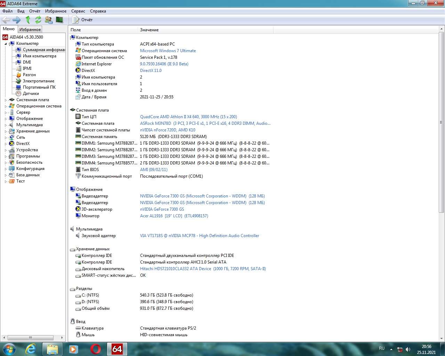Select Имя компьютера icon in tree

click(18, 56)
